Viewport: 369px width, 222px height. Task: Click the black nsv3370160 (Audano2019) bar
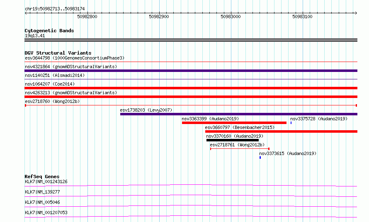(x=233, y=140)
